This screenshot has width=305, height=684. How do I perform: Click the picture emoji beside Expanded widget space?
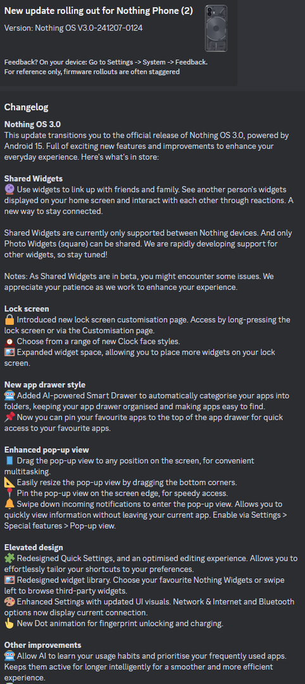(x=9, y=352)
